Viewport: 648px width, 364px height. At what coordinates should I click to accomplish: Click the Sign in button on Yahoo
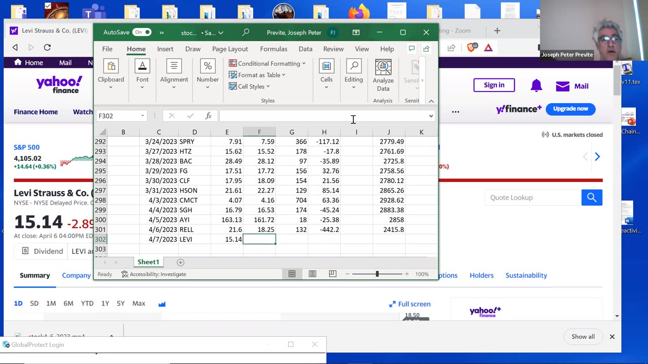494,85
